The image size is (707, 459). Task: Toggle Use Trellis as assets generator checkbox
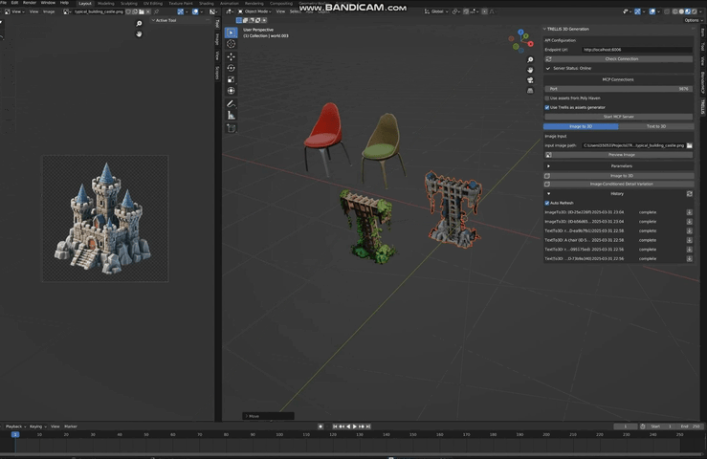pyautogui.click(x=547, y=108)
